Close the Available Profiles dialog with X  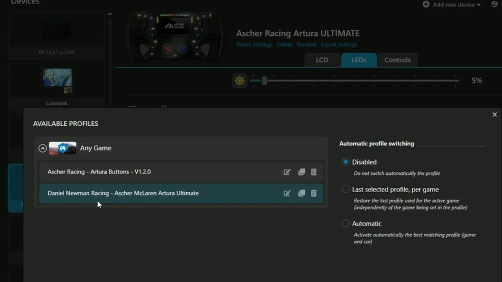coord(495,115)
